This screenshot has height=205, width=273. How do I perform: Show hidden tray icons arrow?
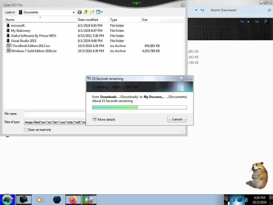point(227,200)
